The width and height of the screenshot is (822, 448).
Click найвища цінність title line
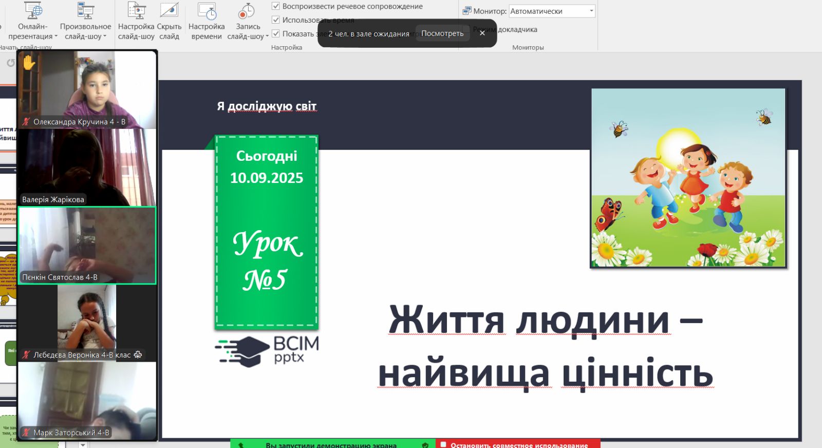coord(546,373)
